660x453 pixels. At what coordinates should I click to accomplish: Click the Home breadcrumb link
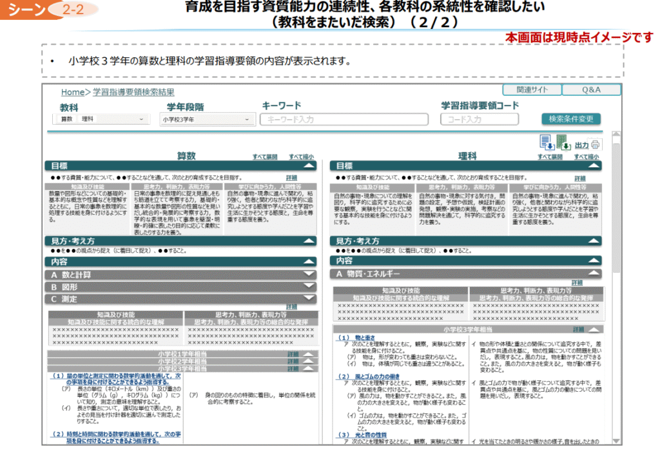[73, 92]
